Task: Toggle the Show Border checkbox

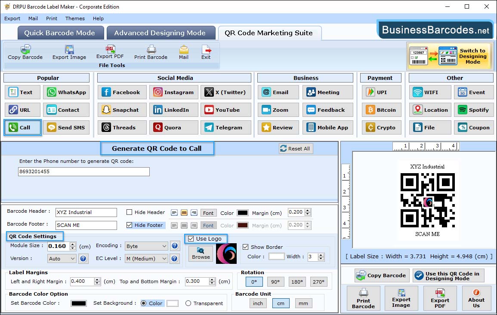Action: 245,247
